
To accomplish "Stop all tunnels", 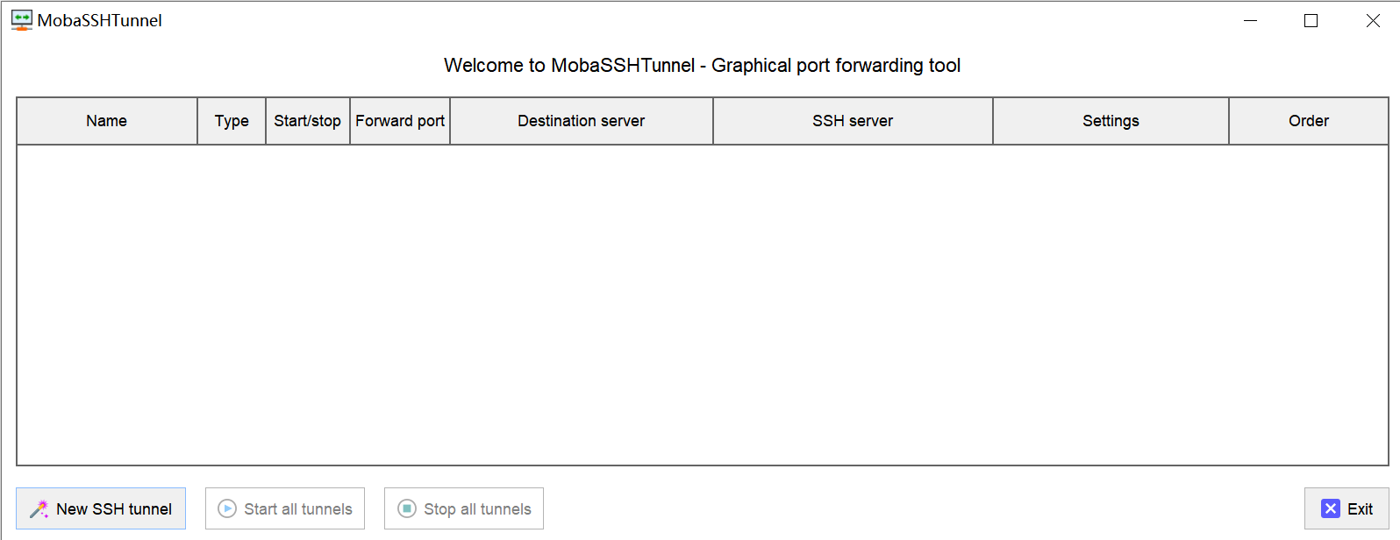I will click(464, 508).
